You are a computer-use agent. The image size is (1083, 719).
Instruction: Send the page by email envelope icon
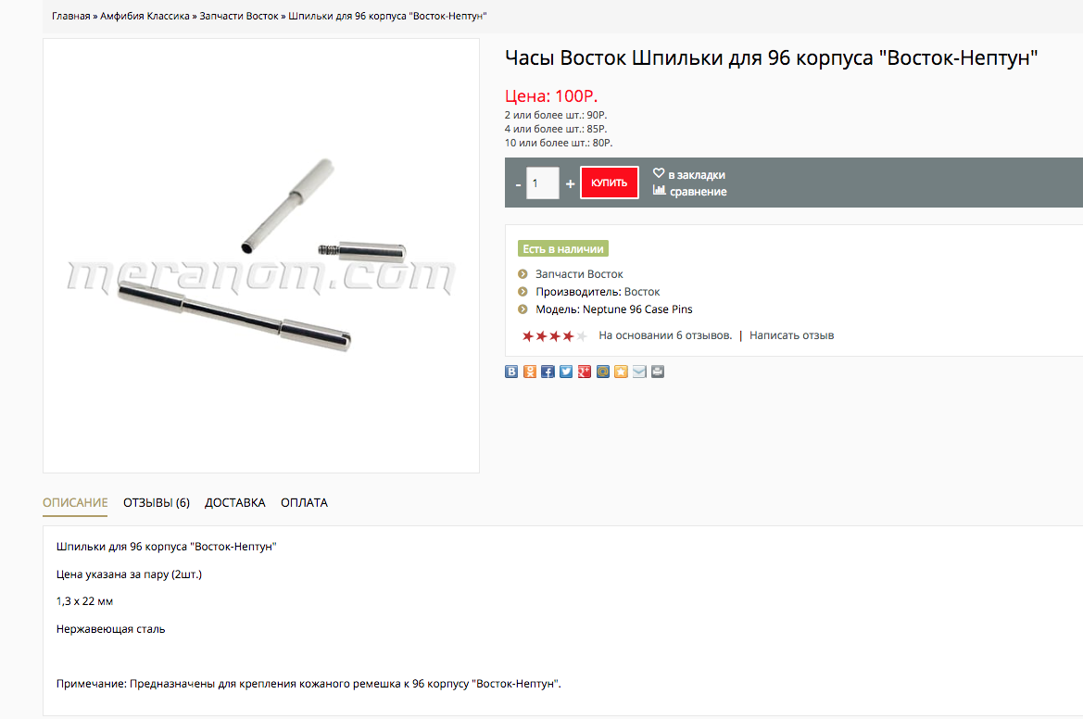pos(639,372)
